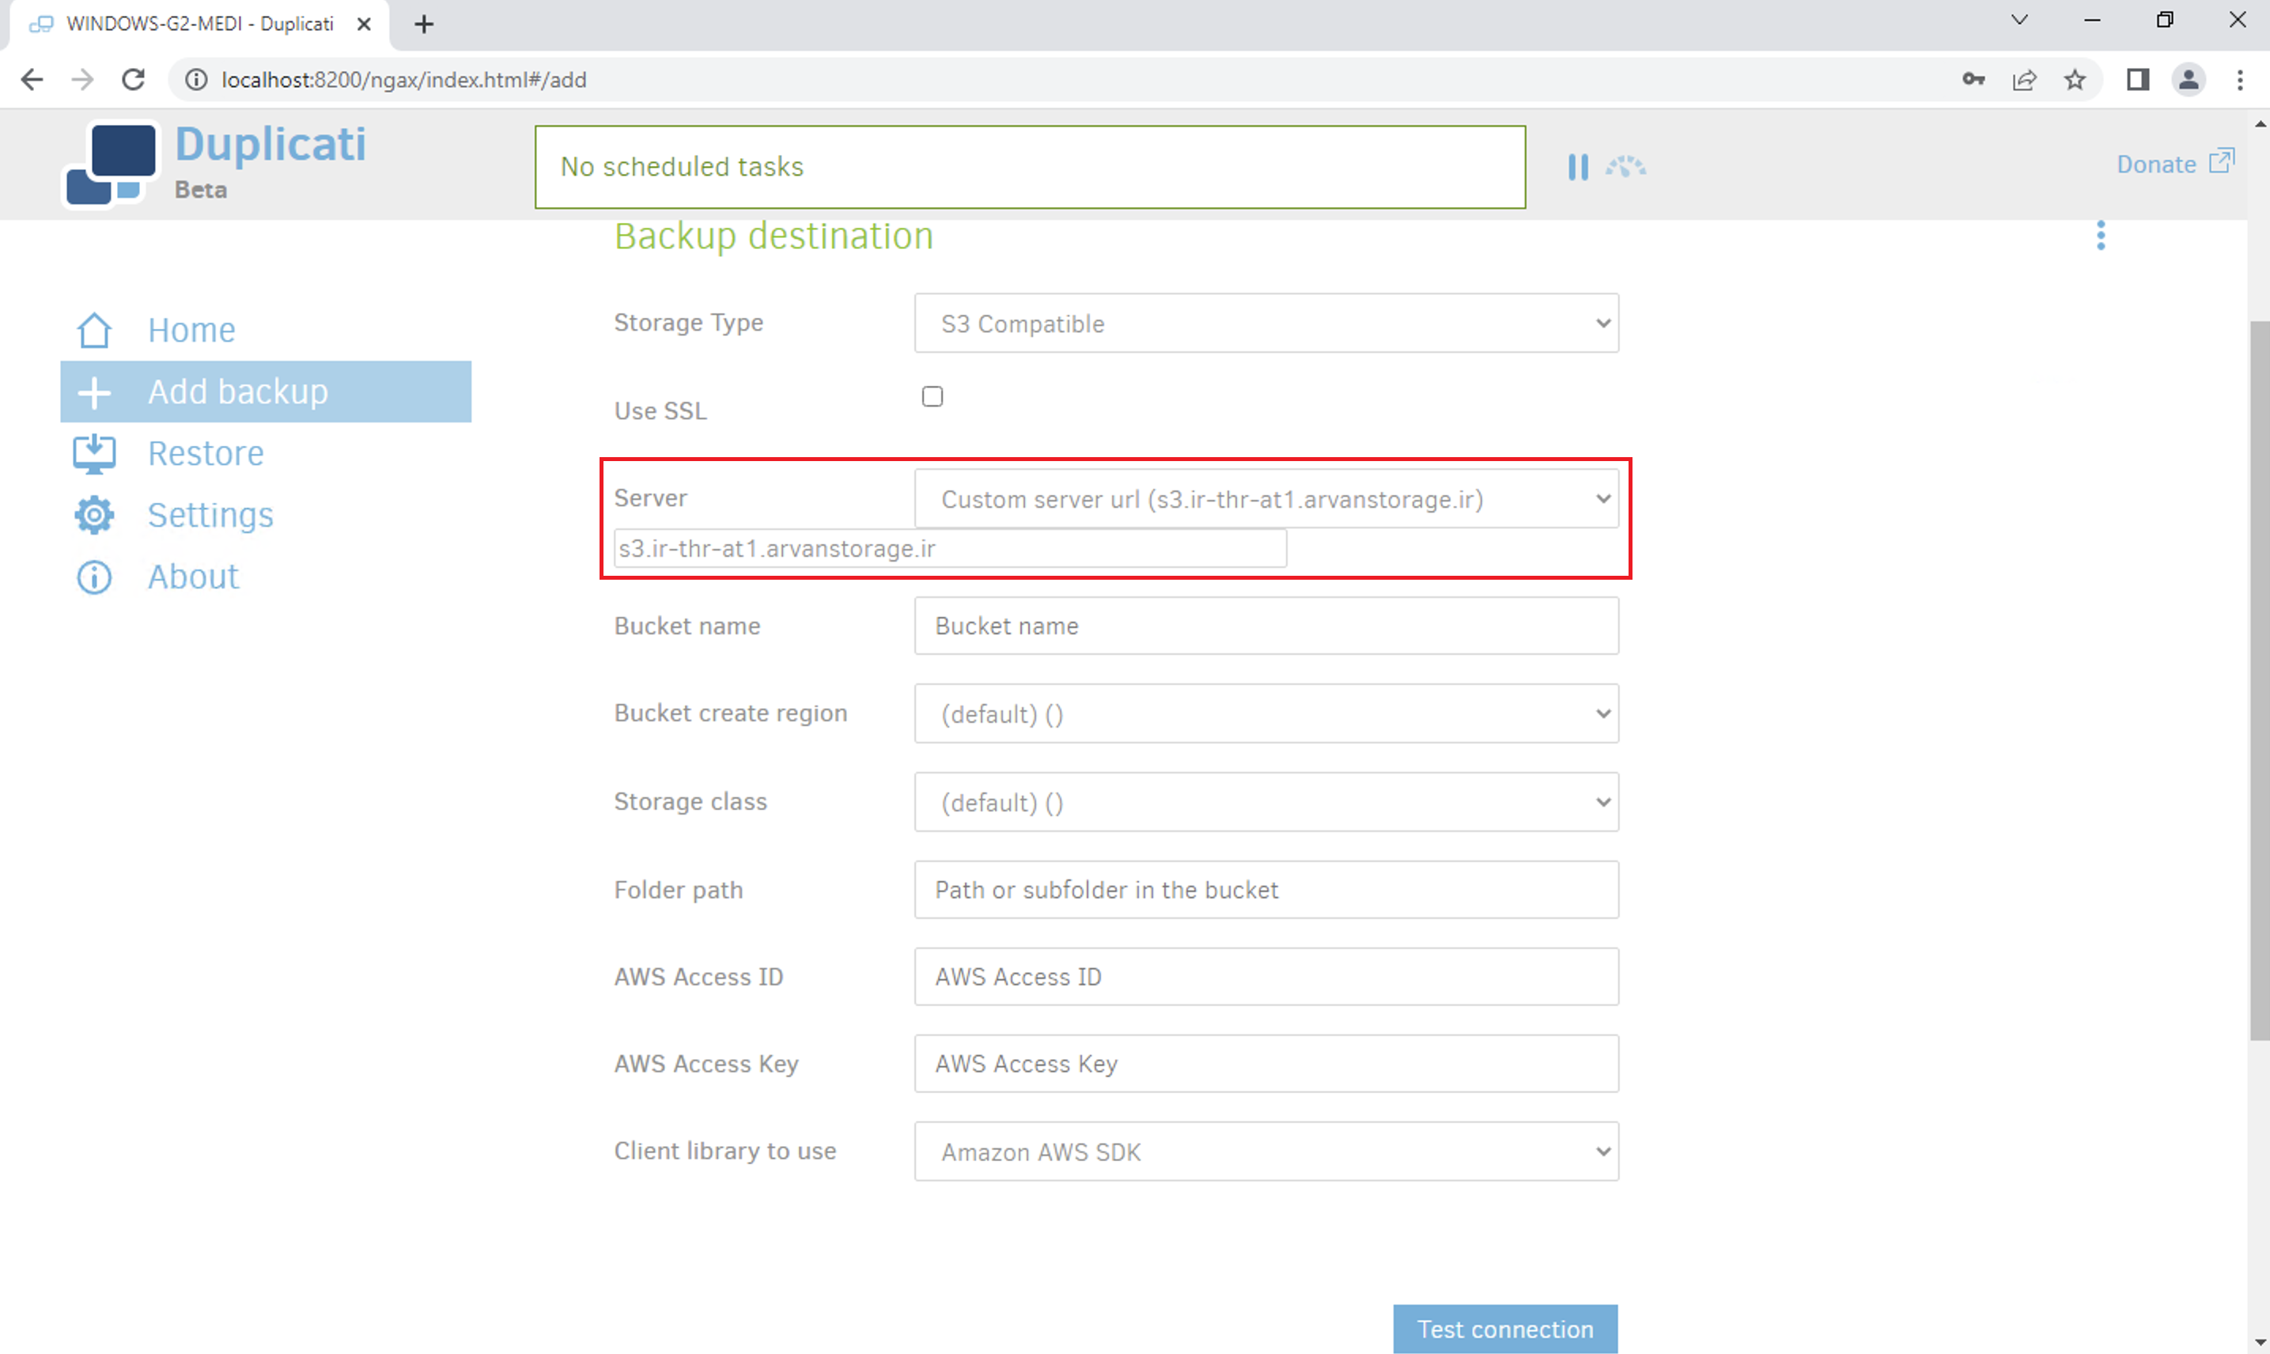The image size is (2270, 1354).
Task: Enable the Use SSL checkbox
Action: pos(932,397)
